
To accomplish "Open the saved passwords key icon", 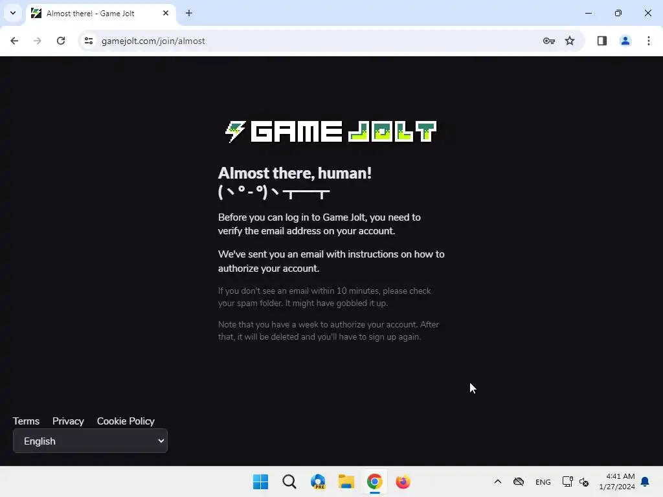I will point(549,41).
